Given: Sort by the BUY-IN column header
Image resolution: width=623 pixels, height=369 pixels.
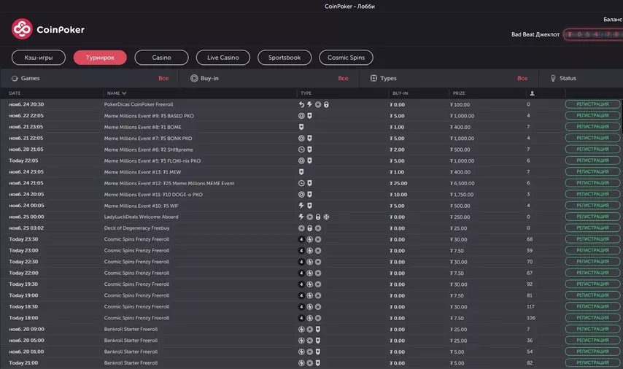Looking at the screenshot, I should pos(400,93).
